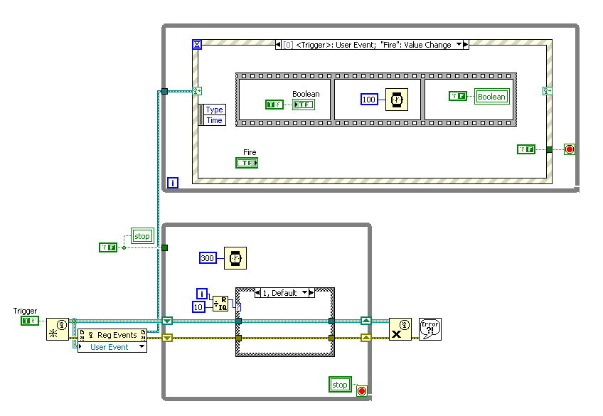This screenshot has width=603, height=416.
Task: Toggle the Boolean indicator in first frame
Action: point(304,105)
